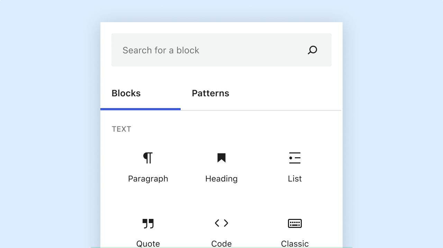Image resolution: width=443 pixels, height=248 pixels.
Task: Add a Quote block using quotation icon
Action: (148, 223)
